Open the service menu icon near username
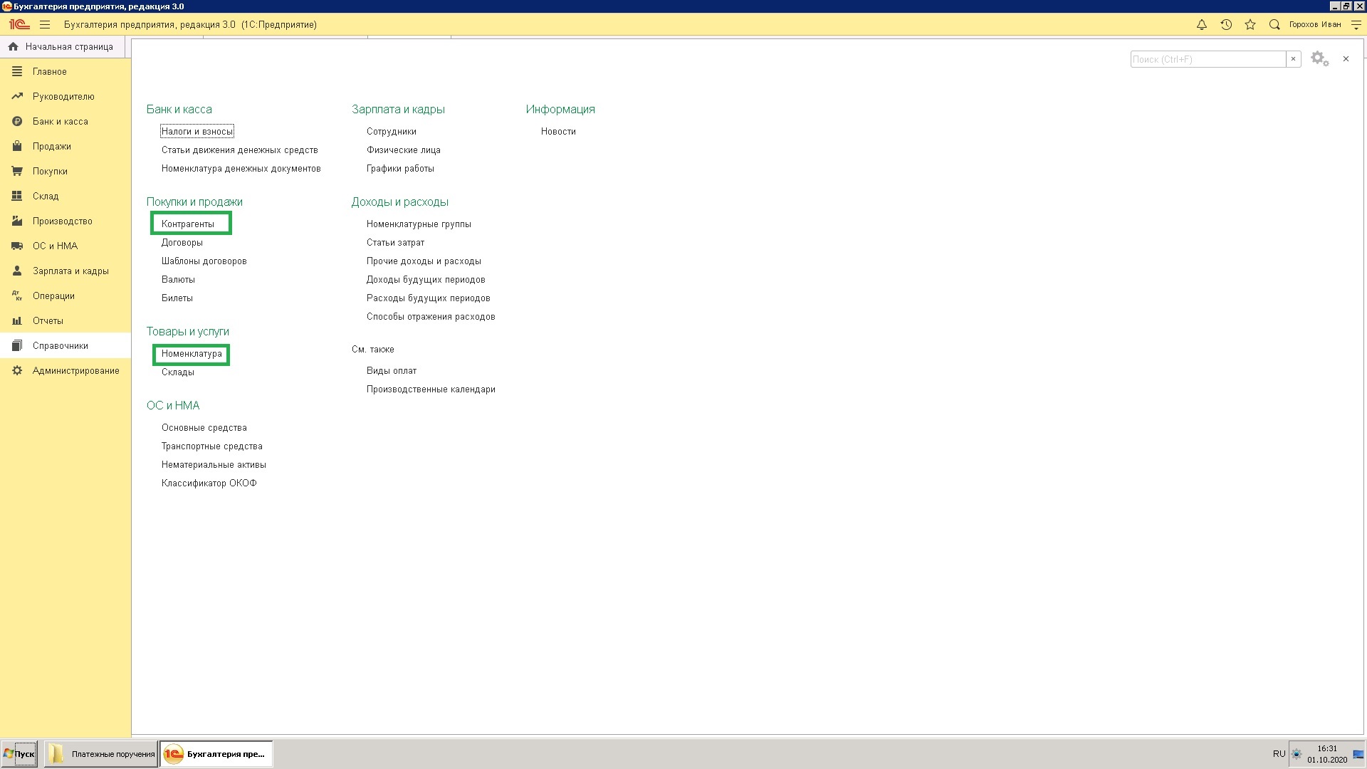The image size is (1367, 769). 1356,25
